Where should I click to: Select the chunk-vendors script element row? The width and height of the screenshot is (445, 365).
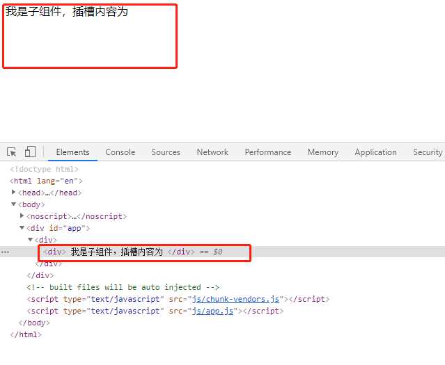178,299
